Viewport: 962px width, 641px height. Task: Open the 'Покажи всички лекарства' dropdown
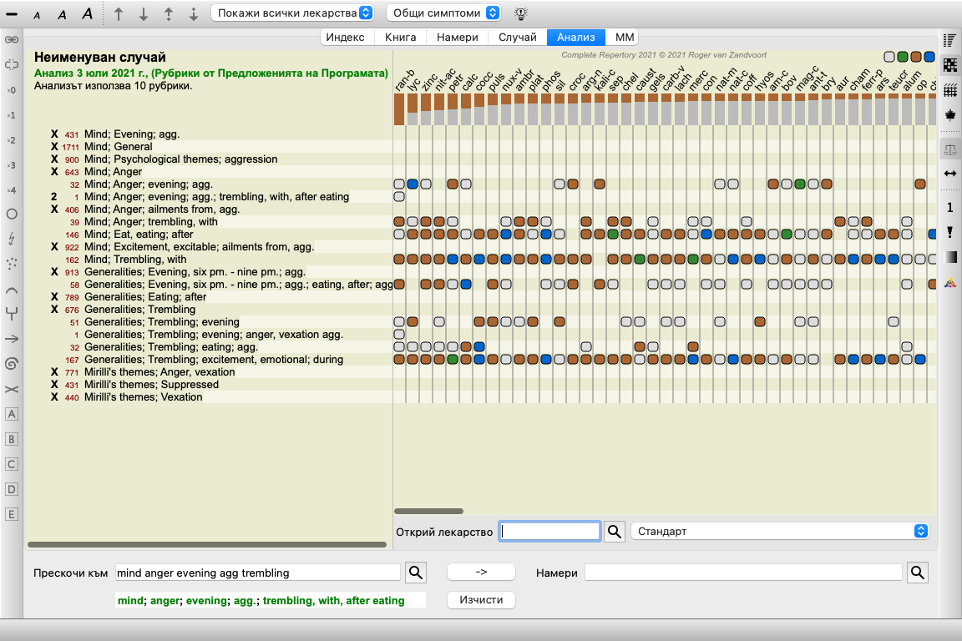(x=292, y=13)
